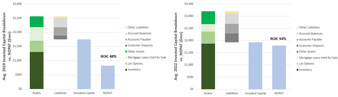The image size is (338, 97).
Task: Select the Lot Options segment in 2022 Assets bar
Action: (x=208, y=38)
